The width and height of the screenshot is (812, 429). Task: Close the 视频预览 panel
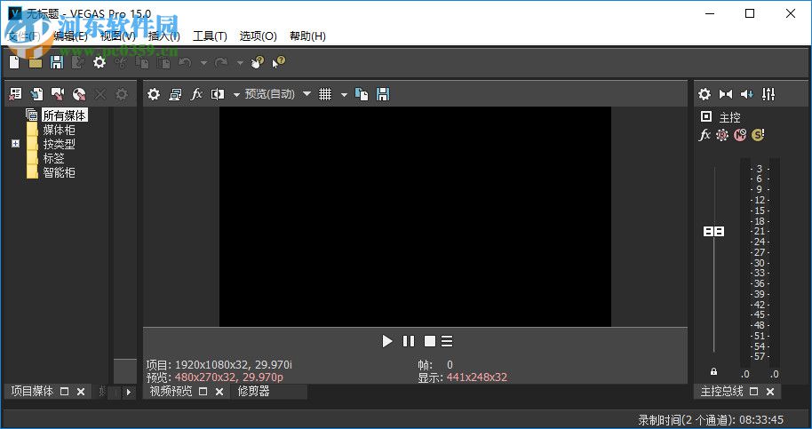click(x=219, y=392)
